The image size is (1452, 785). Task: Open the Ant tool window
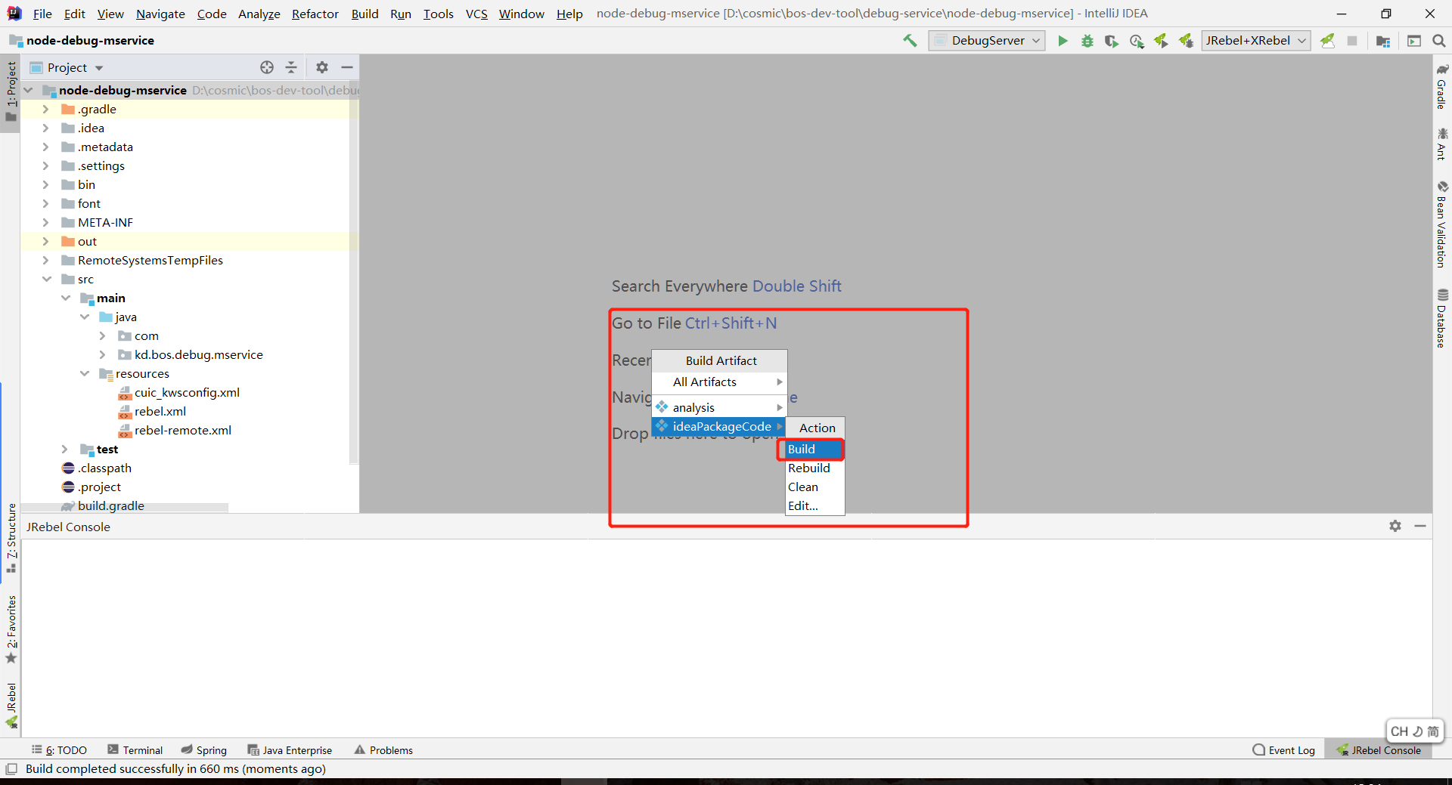click(x=1442, y=144)
